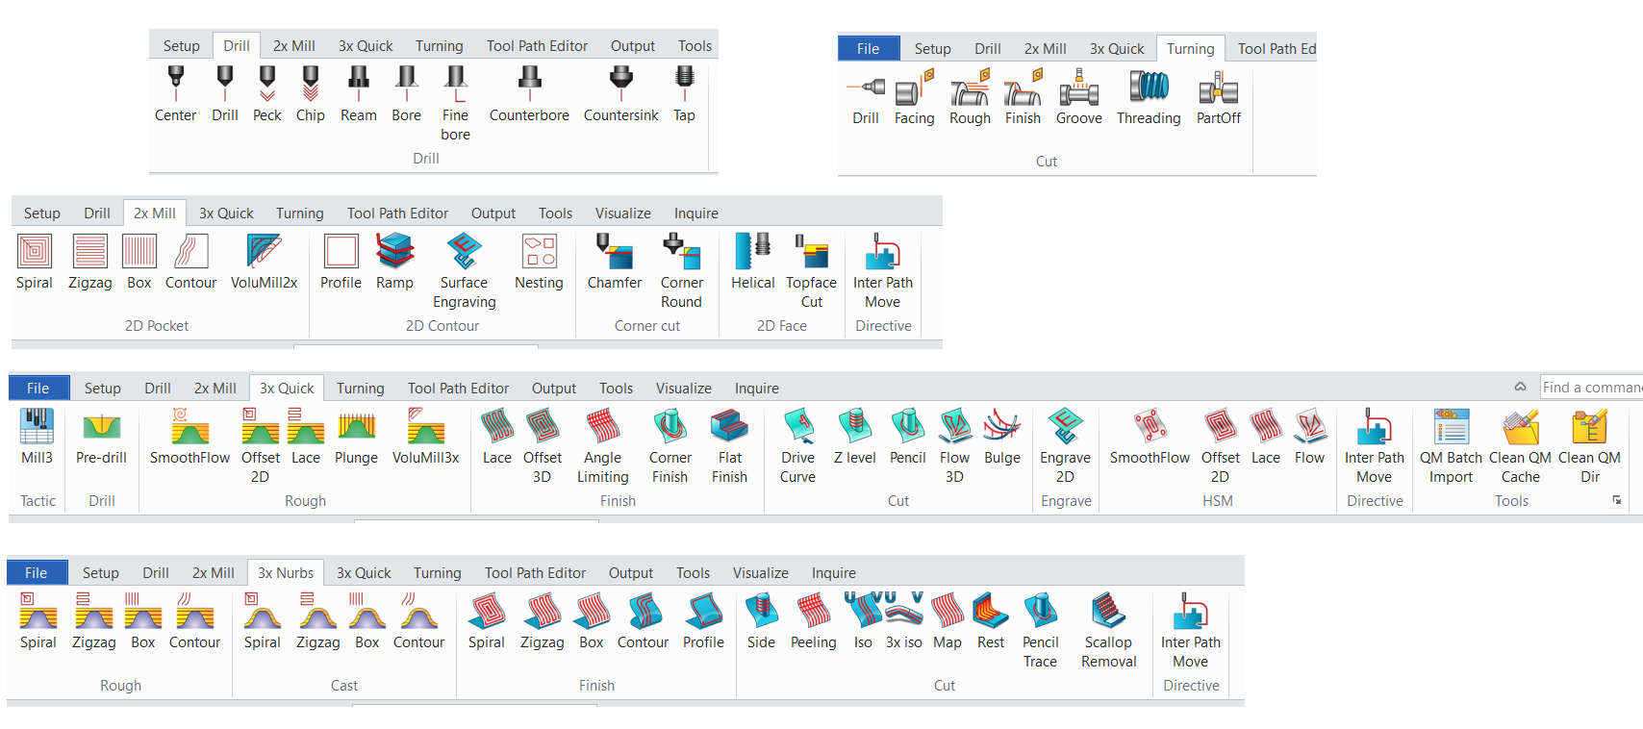This screenshot has height=729, width=1643.
Task: Launch QM Batch Import
Action: (x=1451, y=446)
